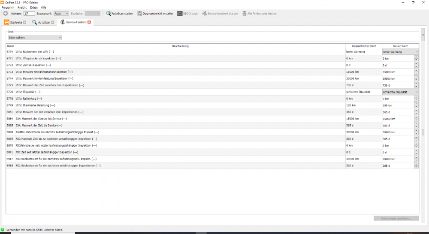
Task: Select the Service-Assistent tab
Action: coord(76,22)
